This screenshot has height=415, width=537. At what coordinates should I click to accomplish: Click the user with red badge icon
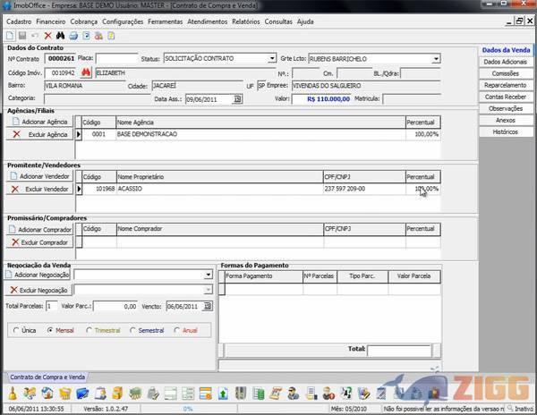click(x=328, y=394)
